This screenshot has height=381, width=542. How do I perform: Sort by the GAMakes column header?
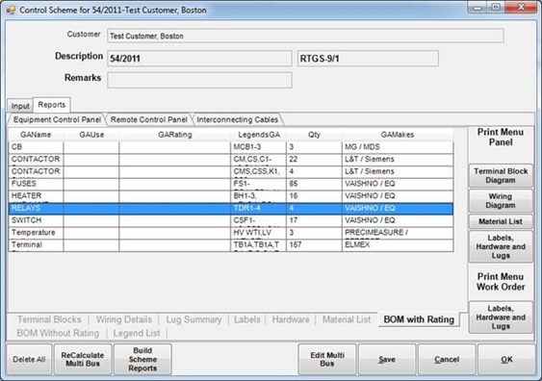[398, 135]
